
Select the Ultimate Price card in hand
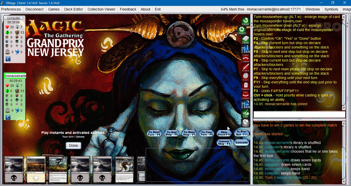tap(124, 170)
